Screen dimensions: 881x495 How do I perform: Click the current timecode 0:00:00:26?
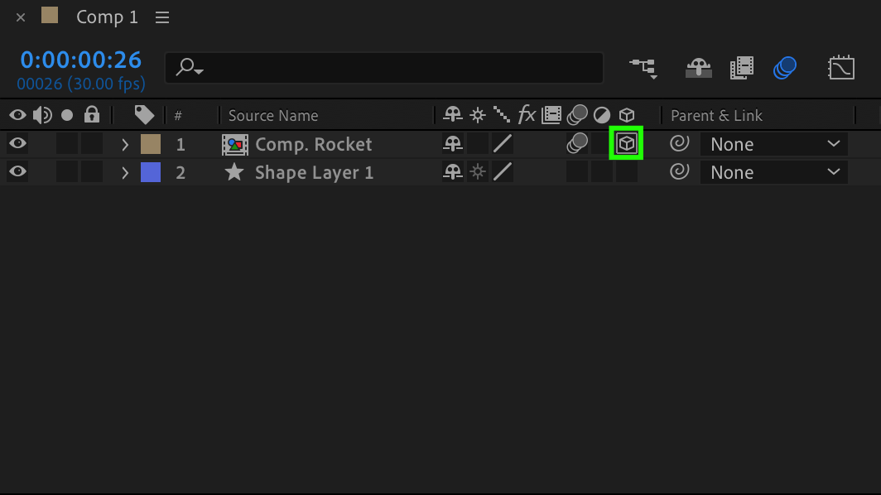pos(81,60)
